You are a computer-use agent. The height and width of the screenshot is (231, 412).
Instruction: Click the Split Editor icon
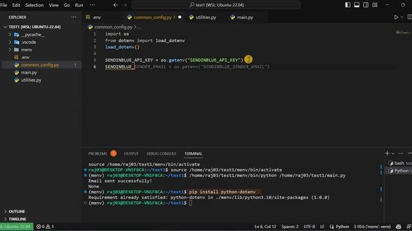[x=409, y=17]
